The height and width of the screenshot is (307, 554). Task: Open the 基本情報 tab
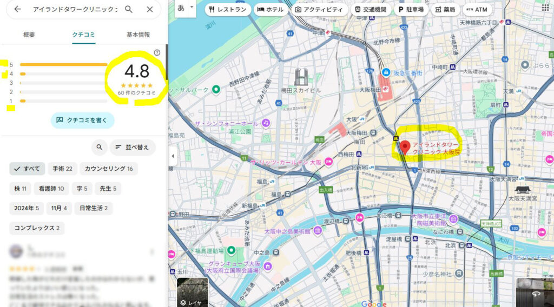(x=138, y=35)
